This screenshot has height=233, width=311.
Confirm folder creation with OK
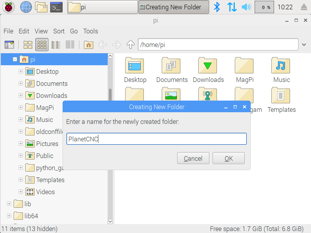(229, 158)
